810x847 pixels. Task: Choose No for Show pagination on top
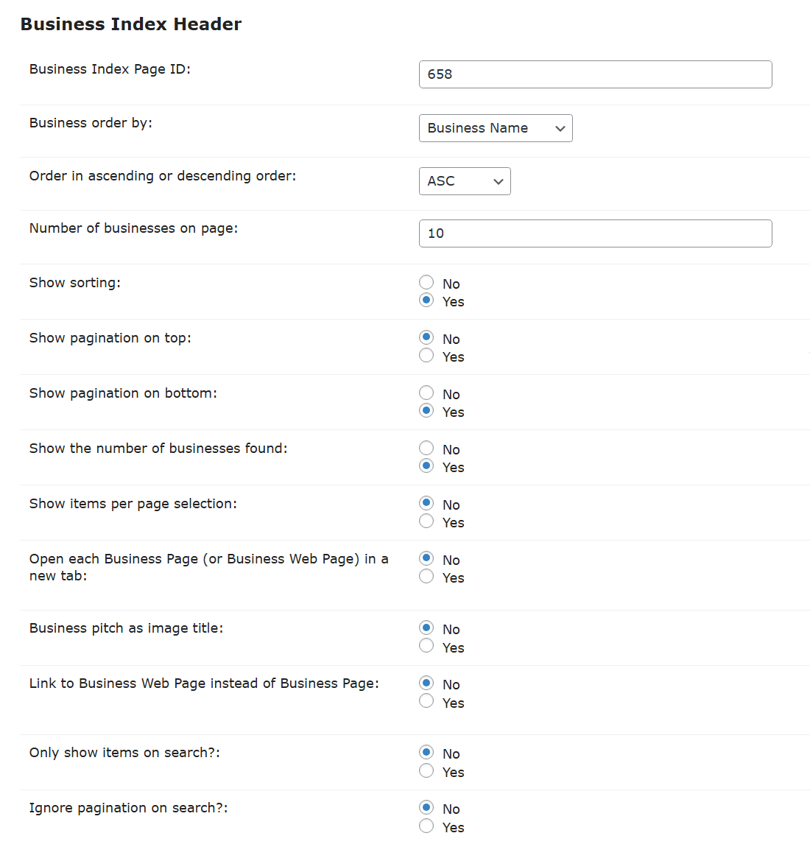[x=426, y=338]
